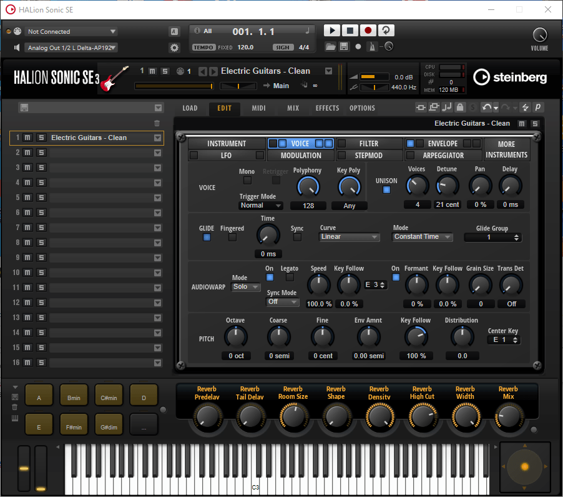Enable the Mono checkbox
The height and width of the screenshot is (497, 563).
[247, 180]
